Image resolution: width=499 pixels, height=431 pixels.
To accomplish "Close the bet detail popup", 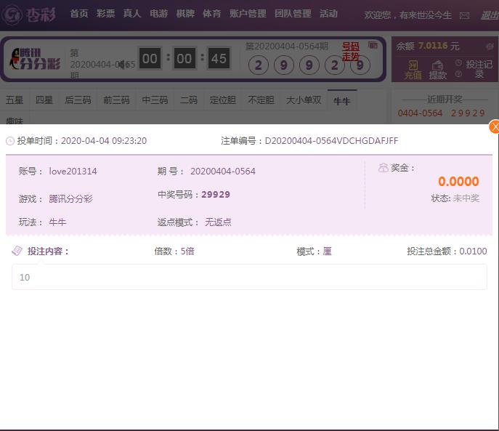I will click(x=494, y=126).
